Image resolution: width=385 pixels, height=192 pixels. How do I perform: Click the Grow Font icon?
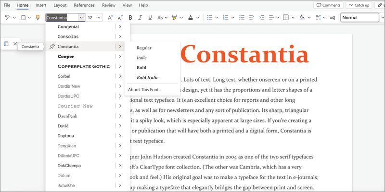(x=110, y=18)
